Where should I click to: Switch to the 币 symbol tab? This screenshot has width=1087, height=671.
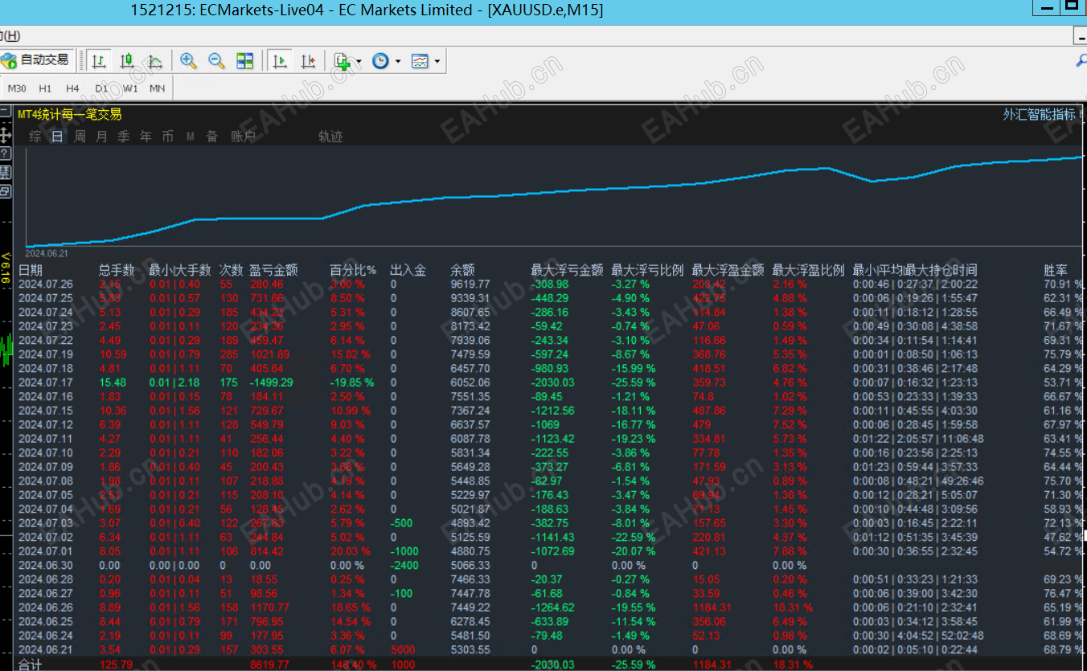coord(167,137)
